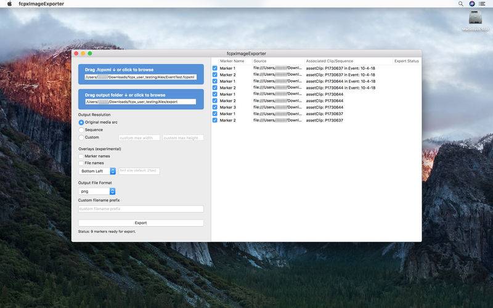The width and height of the screenshot is (493, 308).
Task: Uncheck the last row Marker 2 of P1730637
Action: pyautogui.click(x=214, y=120)
